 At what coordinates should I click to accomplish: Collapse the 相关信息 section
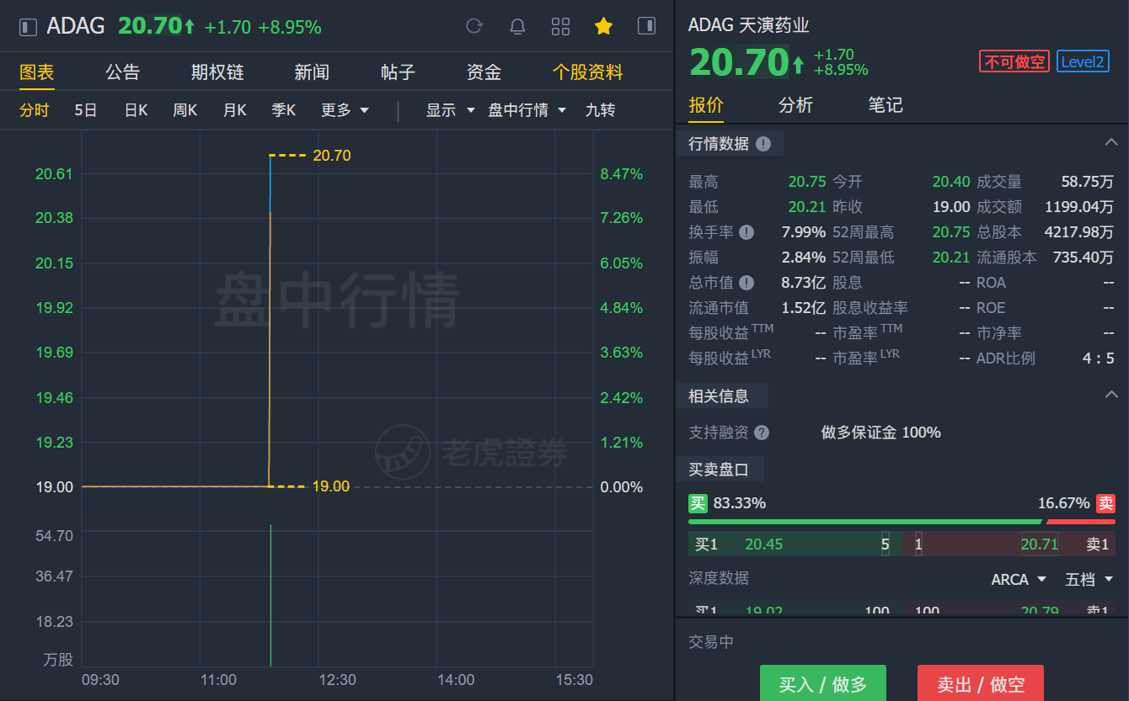tap(1110, 394)
